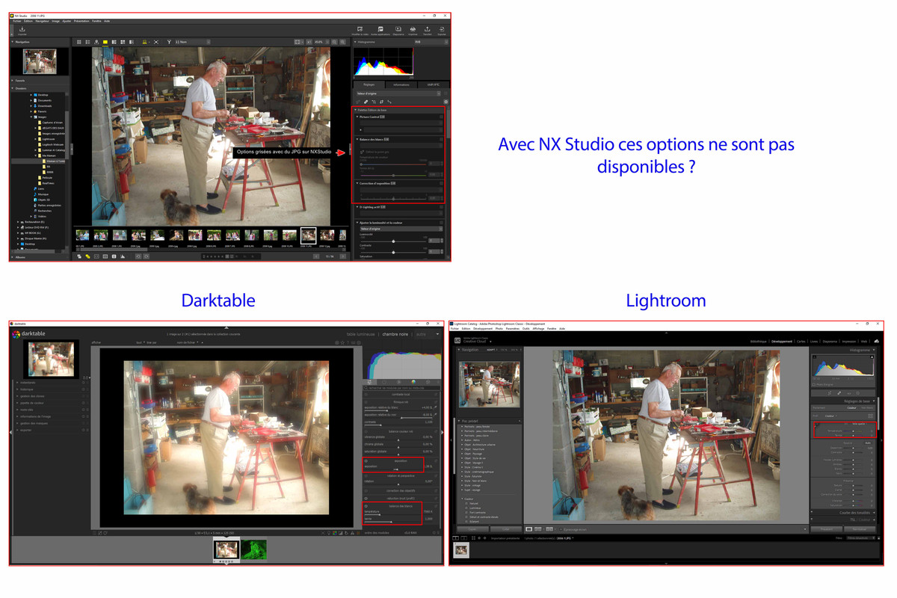Click the histogram icon in NX Studio bottom bar

tap(123, 256)
